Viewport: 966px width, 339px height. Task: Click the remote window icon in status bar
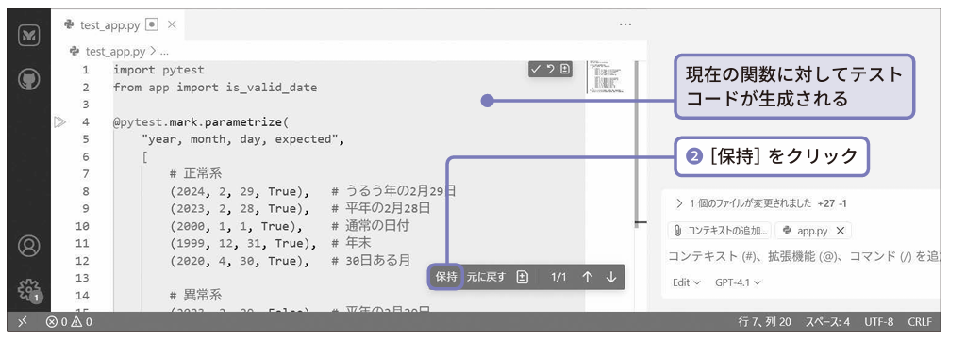pyautogui.click(x=23, y=321)
